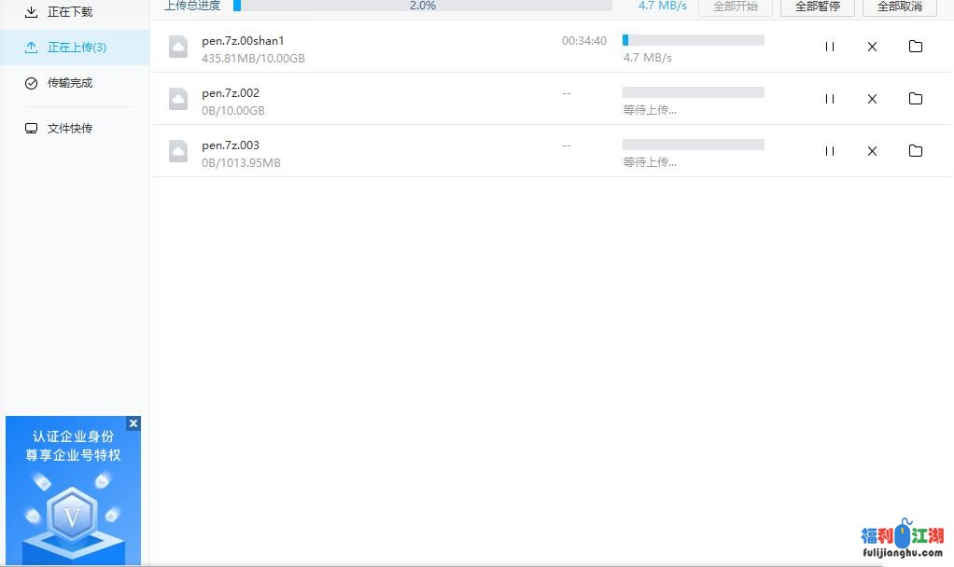Click 全部取消 to cancel all uploads
Image resolution: width=954 pixels, height=567 pixels.
coord(899,7)
